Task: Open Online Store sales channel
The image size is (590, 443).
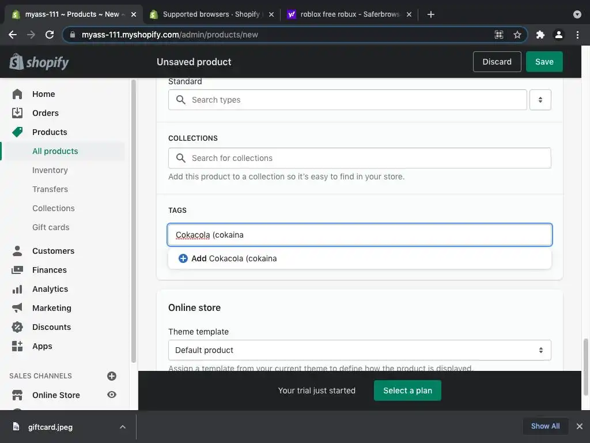Action: 56,395
